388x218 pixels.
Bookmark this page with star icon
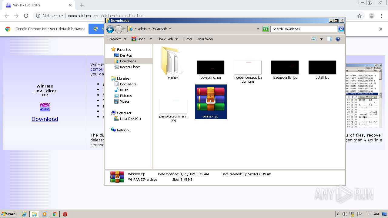tap(360, 16)
